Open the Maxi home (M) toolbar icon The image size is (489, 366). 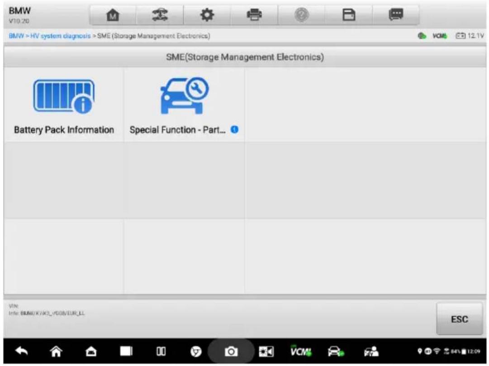point(113,15)
